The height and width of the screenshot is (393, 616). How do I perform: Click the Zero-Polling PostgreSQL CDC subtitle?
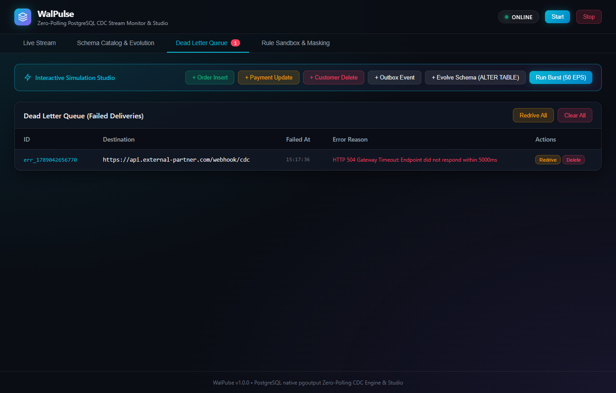pos(103,23)
